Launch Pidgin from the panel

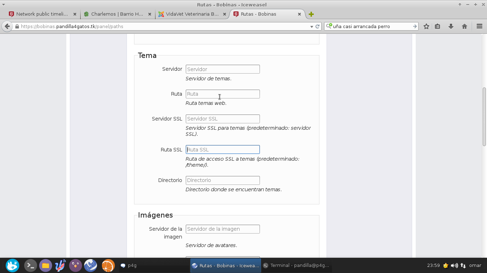[75, 266]
